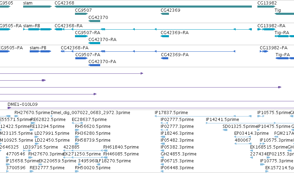Select the CG13982-RA transcript label
Screen dimensions: 294x173
coord(271,26)
